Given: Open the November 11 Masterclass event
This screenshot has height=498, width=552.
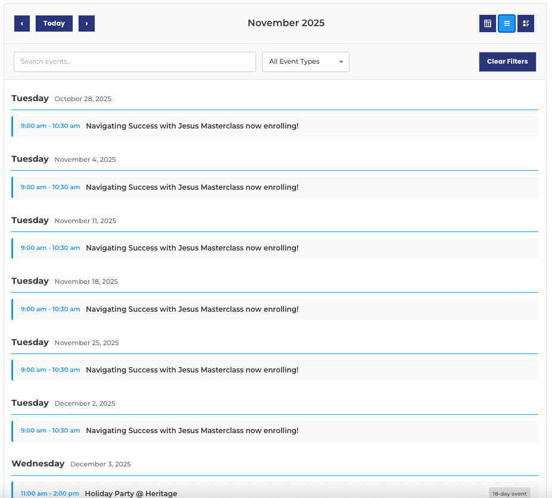Looking at the screenshot, I should [192, 248].
